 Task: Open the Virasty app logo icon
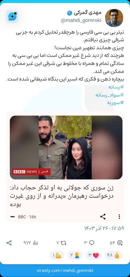12,16
